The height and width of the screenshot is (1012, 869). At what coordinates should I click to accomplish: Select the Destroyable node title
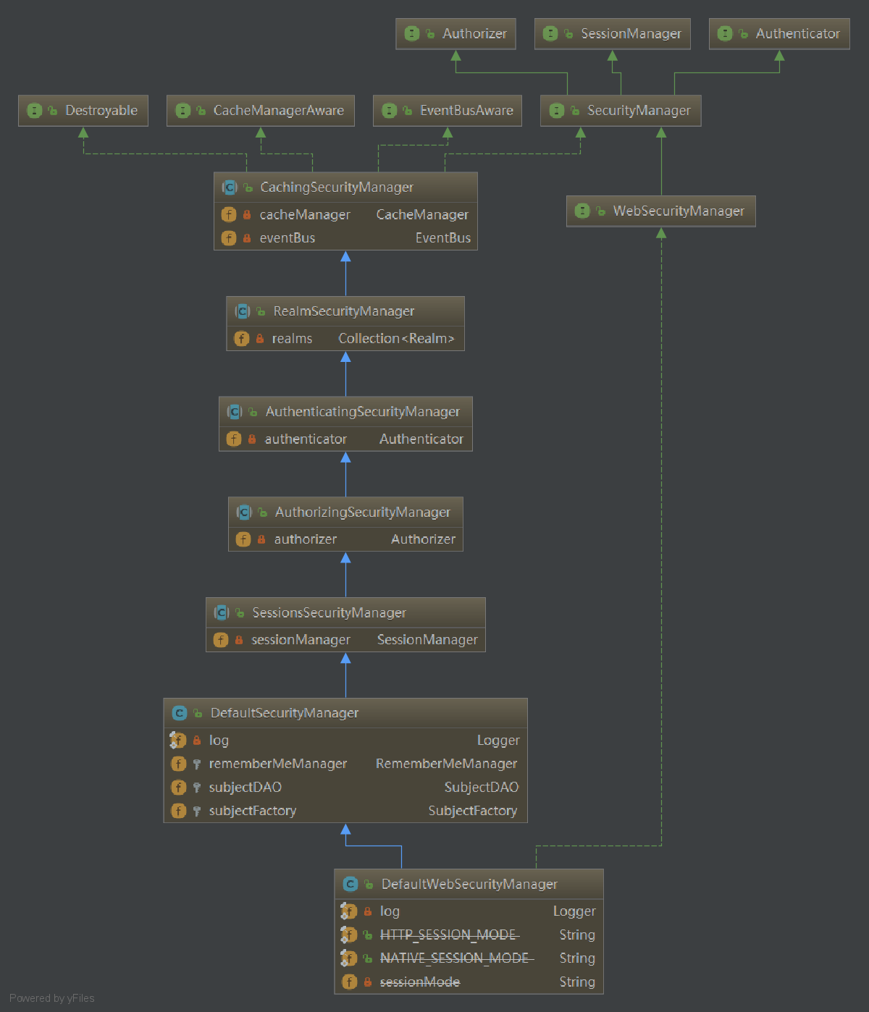101,110
